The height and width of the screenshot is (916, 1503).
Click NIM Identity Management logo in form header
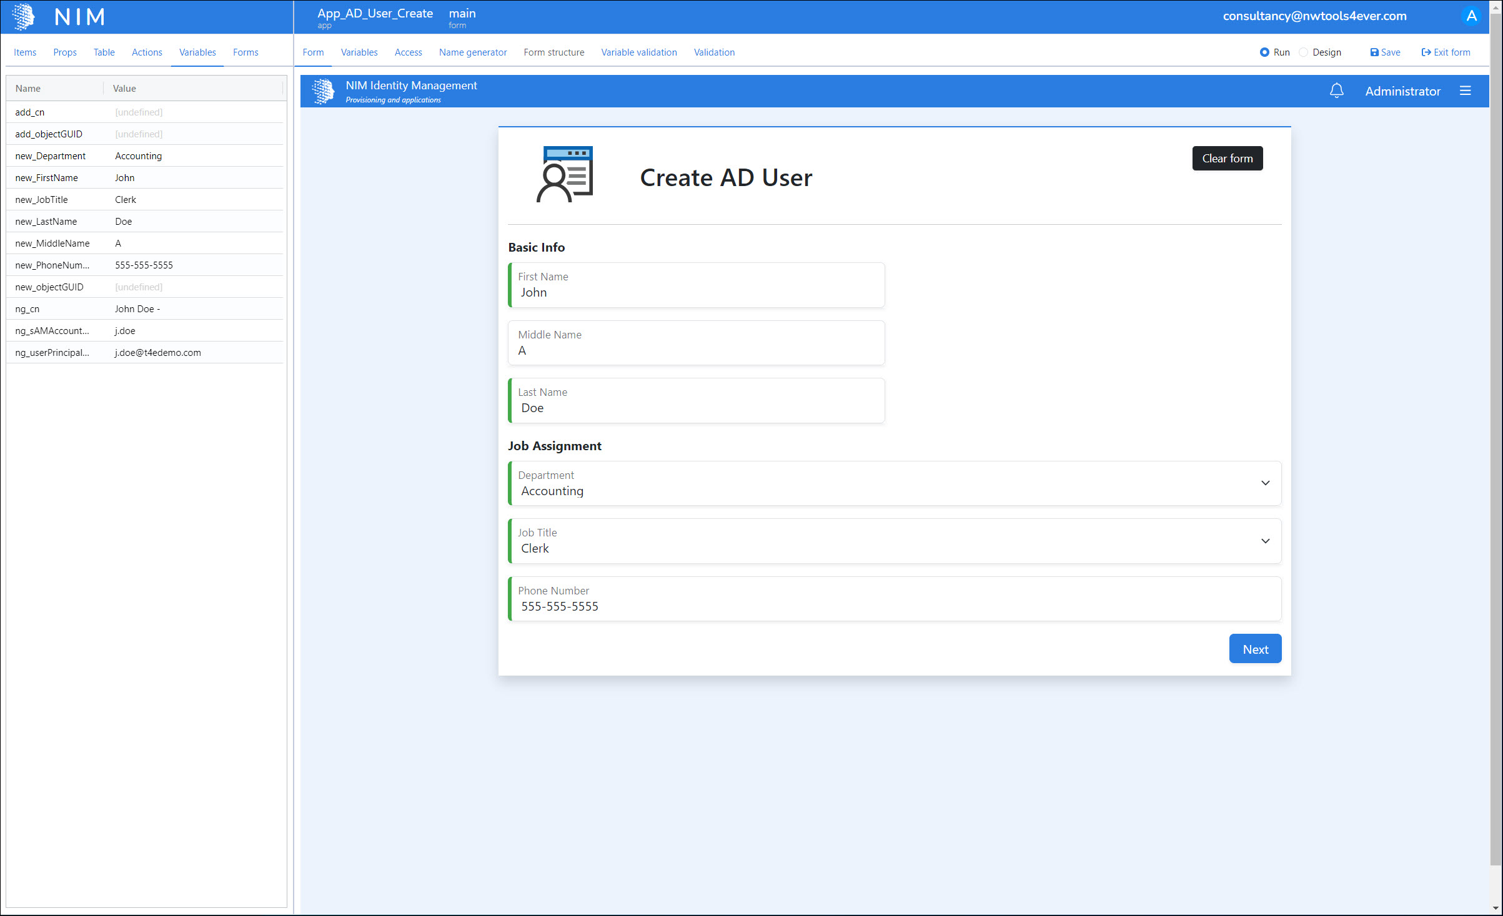tap(323, 91)
